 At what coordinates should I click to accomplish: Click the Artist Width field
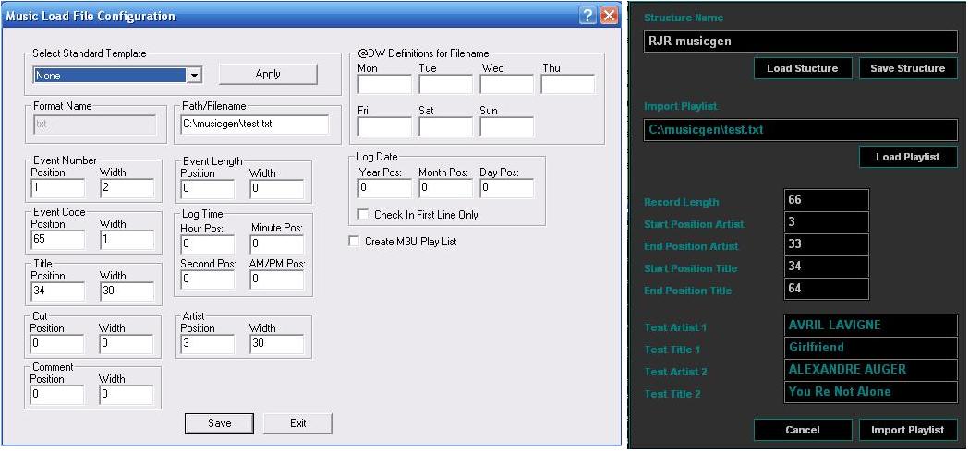276,344
